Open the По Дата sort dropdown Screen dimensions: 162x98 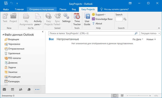(138, 39)
